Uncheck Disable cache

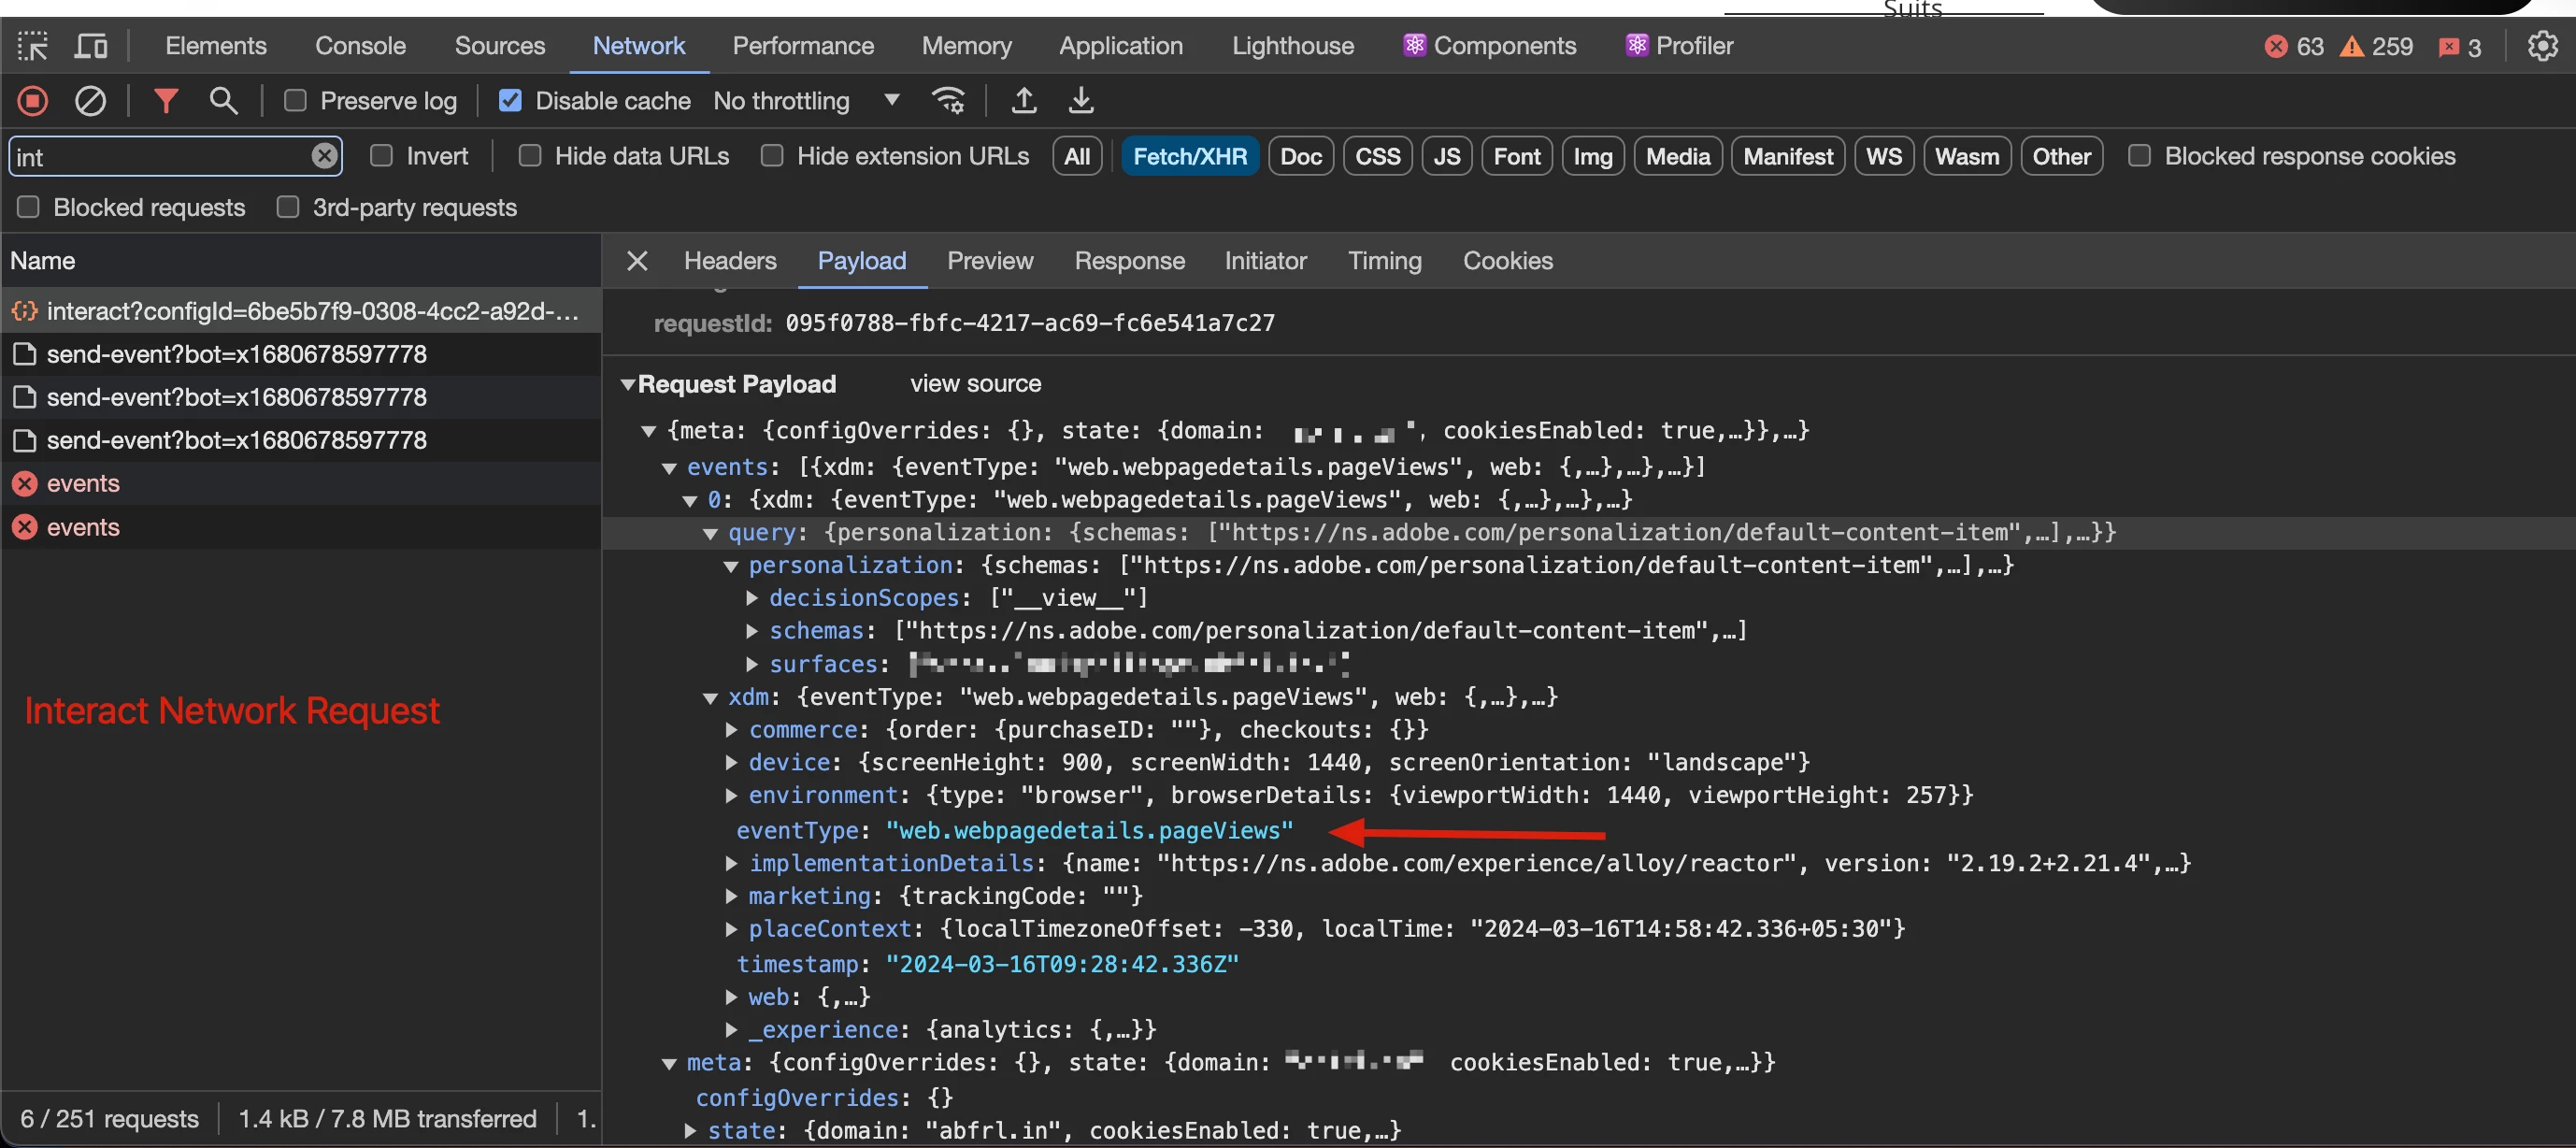[x=510, y=101]
